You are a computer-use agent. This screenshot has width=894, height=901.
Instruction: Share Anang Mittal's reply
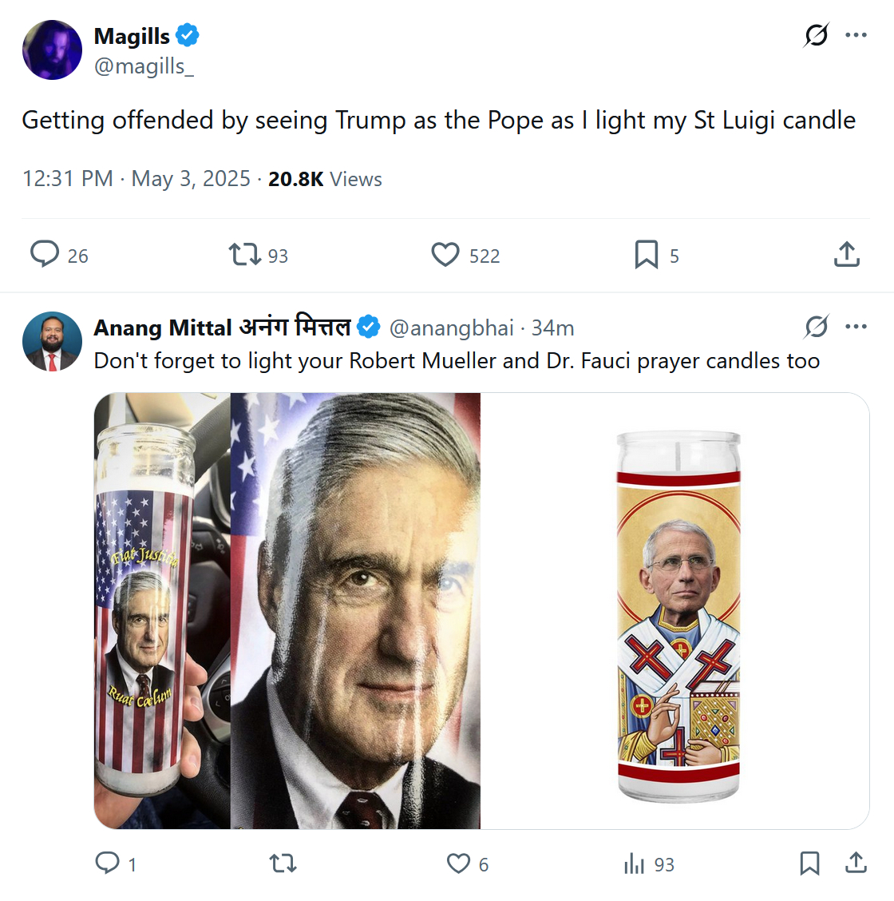point(856,863)
